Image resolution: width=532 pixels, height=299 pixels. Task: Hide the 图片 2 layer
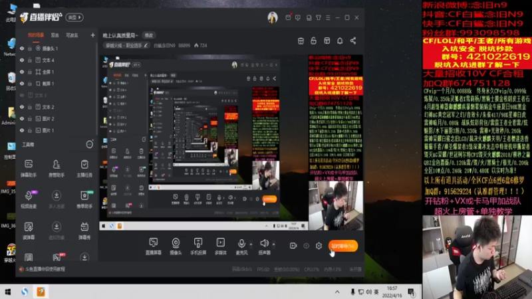point(22,119)
